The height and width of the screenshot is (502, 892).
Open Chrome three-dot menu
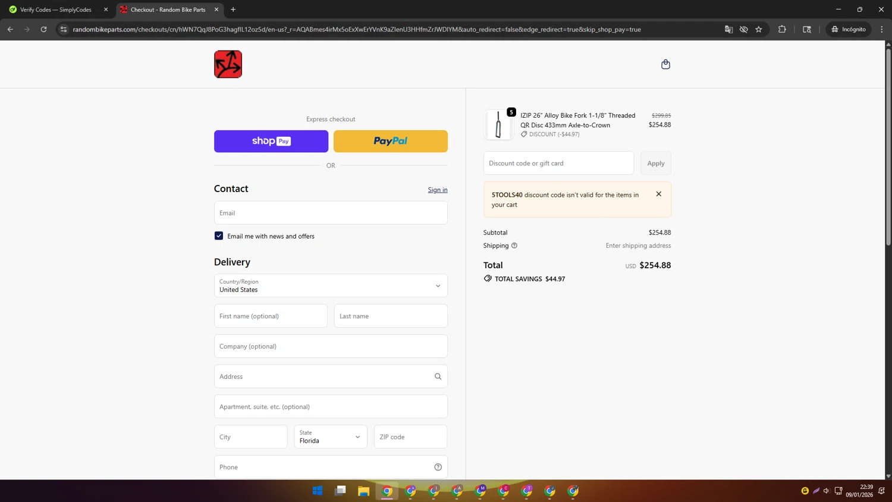pos(882,29)
